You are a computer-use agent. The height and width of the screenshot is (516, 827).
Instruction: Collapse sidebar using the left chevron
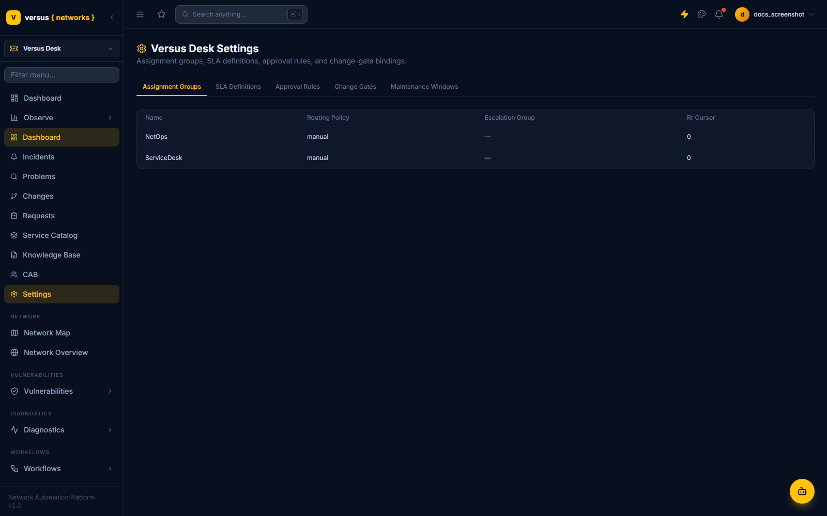pos(112,18)
